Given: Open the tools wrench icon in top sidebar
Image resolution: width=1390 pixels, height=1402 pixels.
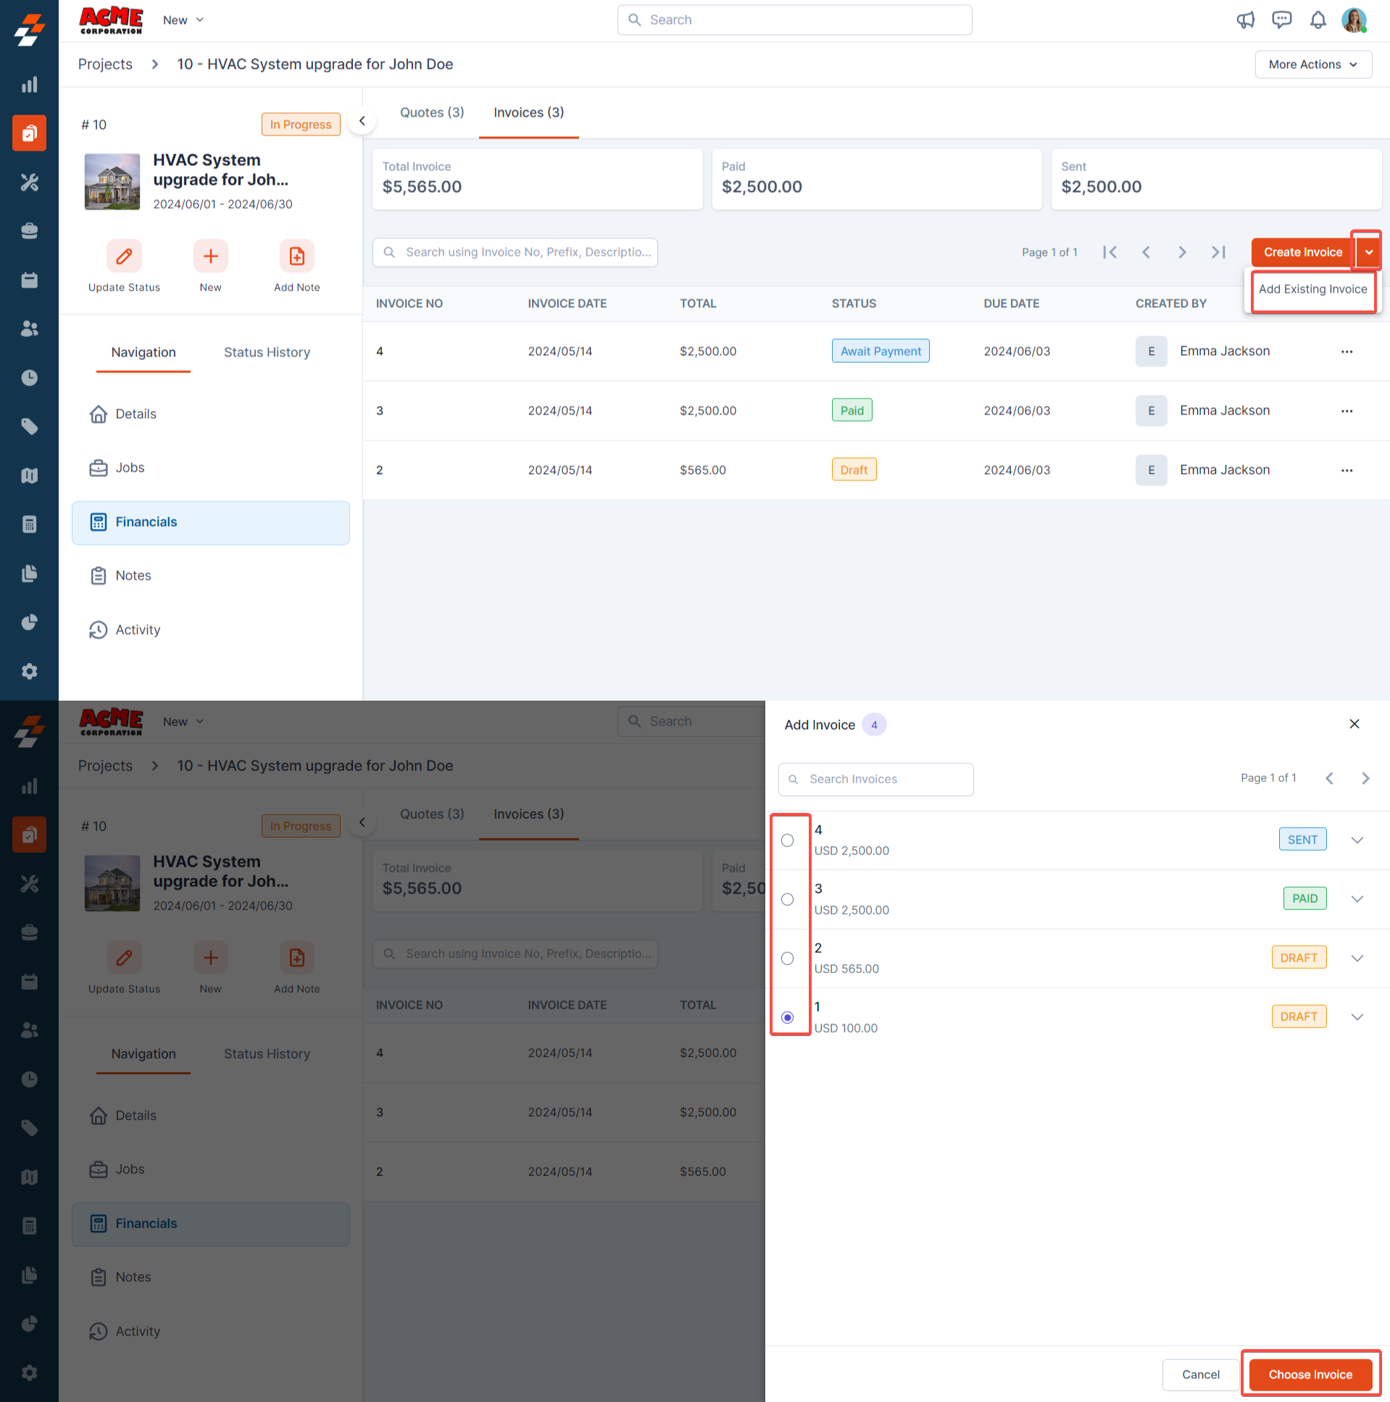Looking at the screenshot, I should [x=29, y=182].
